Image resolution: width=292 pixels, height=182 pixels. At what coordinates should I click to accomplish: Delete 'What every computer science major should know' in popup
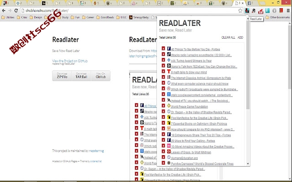click(163, 83)
